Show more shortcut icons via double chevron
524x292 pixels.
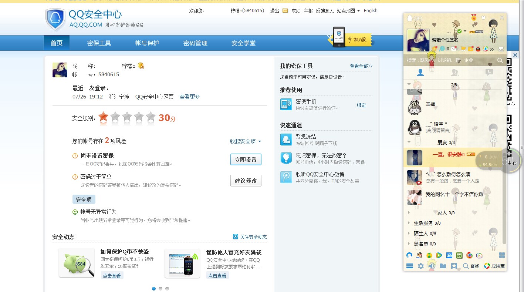pos(492,49)
